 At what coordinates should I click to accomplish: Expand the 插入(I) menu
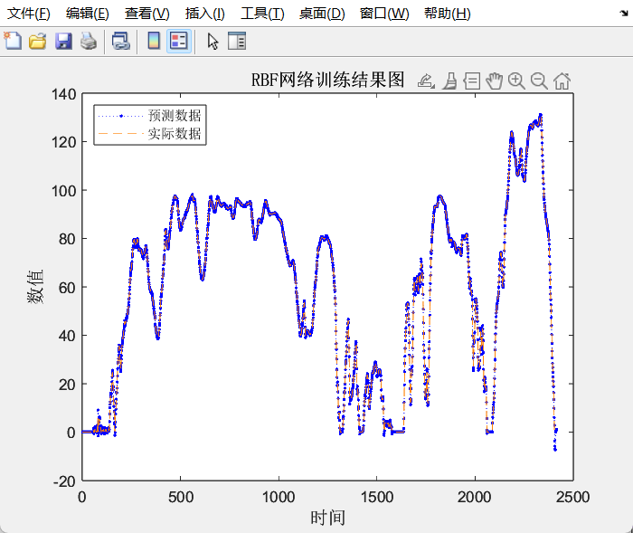click(x=204, y=14)
